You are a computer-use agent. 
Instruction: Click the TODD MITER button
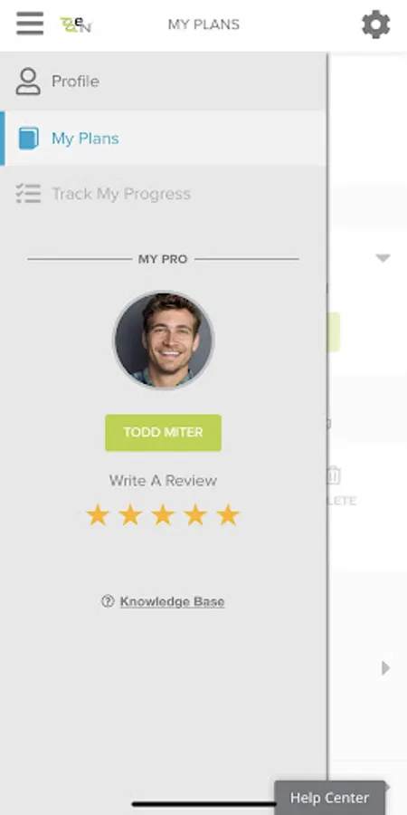point(163,433)
